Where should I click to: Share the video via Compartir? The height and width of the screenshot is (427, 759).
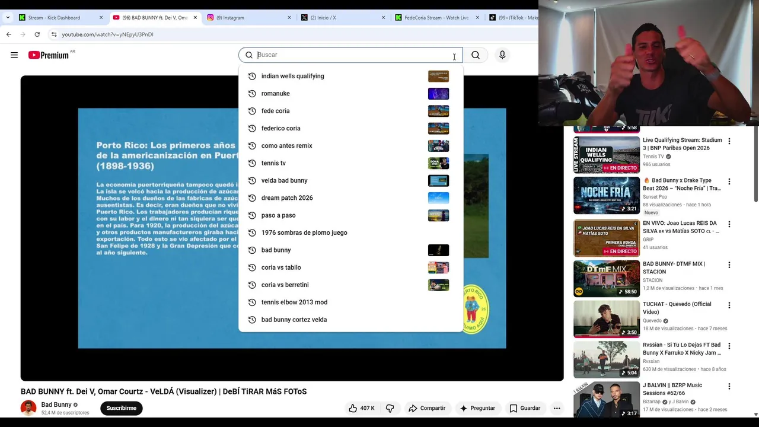click(x=427, y=408)
